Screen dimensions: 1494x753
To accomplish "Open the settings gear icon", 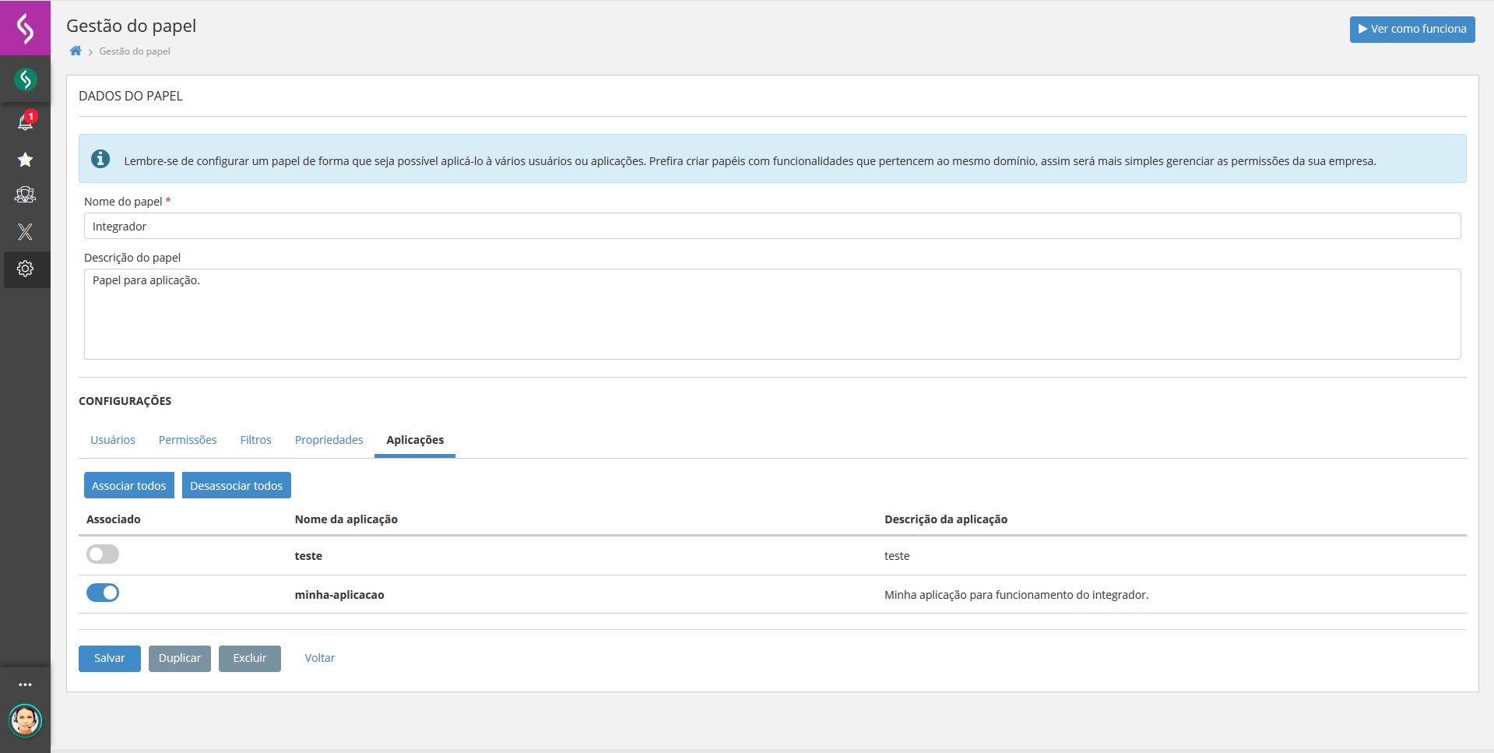I will tap(25, 268).
